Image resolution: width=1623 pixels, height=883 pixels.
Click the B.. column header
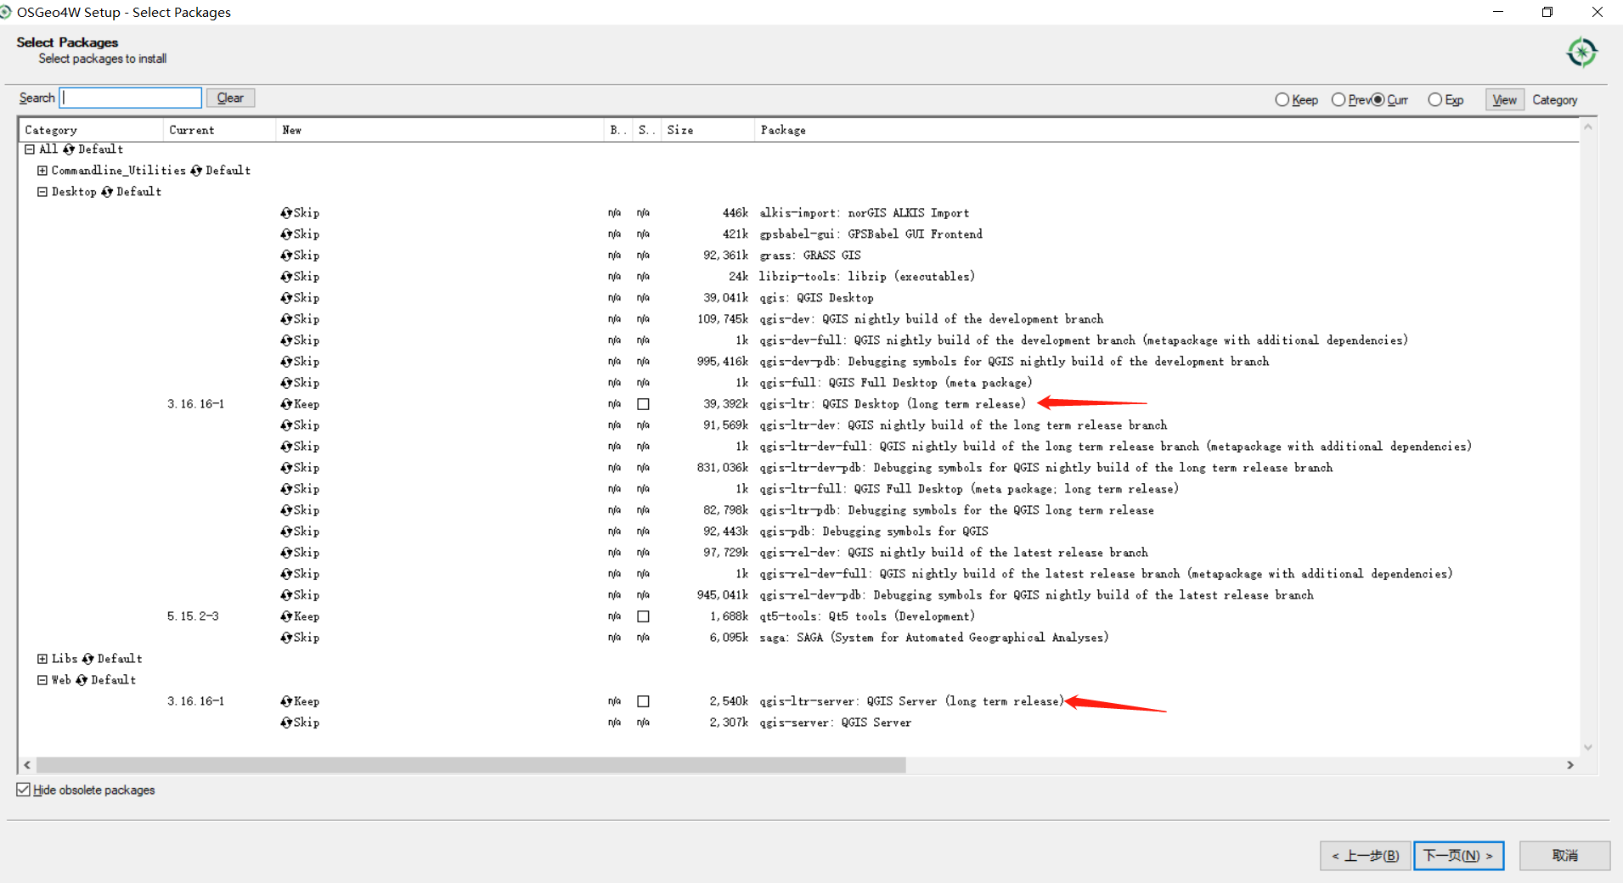(617, 130)
